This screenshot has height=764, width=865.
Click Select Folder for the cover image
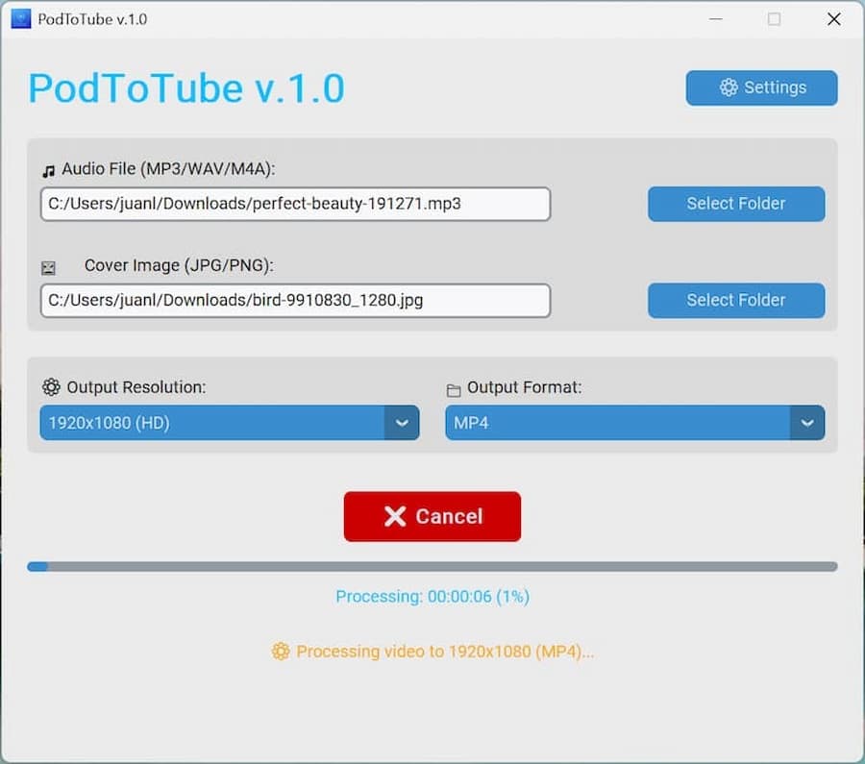pyautogui.click(x=735, y=300)
